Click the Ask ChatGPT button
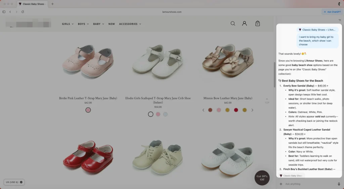Image resolution: width=344 pixels, height=189 pixels. click(x=332, y=12)
